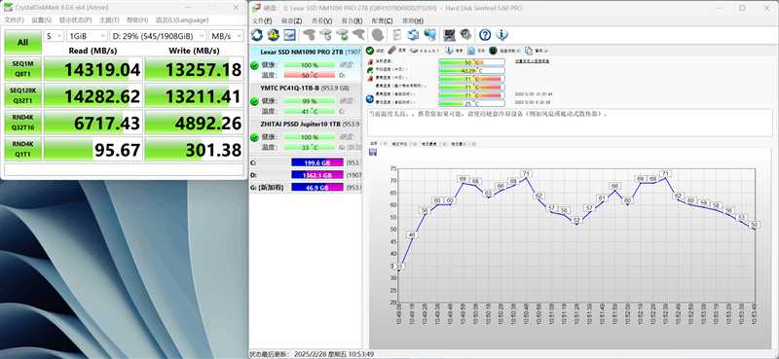Switch to the disk performance tab with dark gauge icon
The image size is (779, 359).
coord(504,51)
